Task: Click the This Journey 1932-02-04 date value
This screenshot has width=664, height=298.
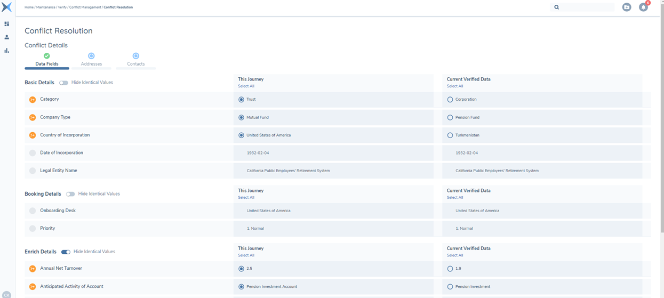Action: (258, 153)
